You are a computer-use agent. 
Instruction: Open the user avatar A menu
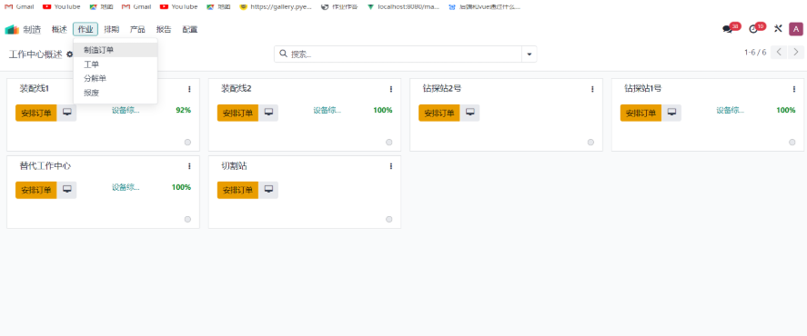(x=796, y=29)
